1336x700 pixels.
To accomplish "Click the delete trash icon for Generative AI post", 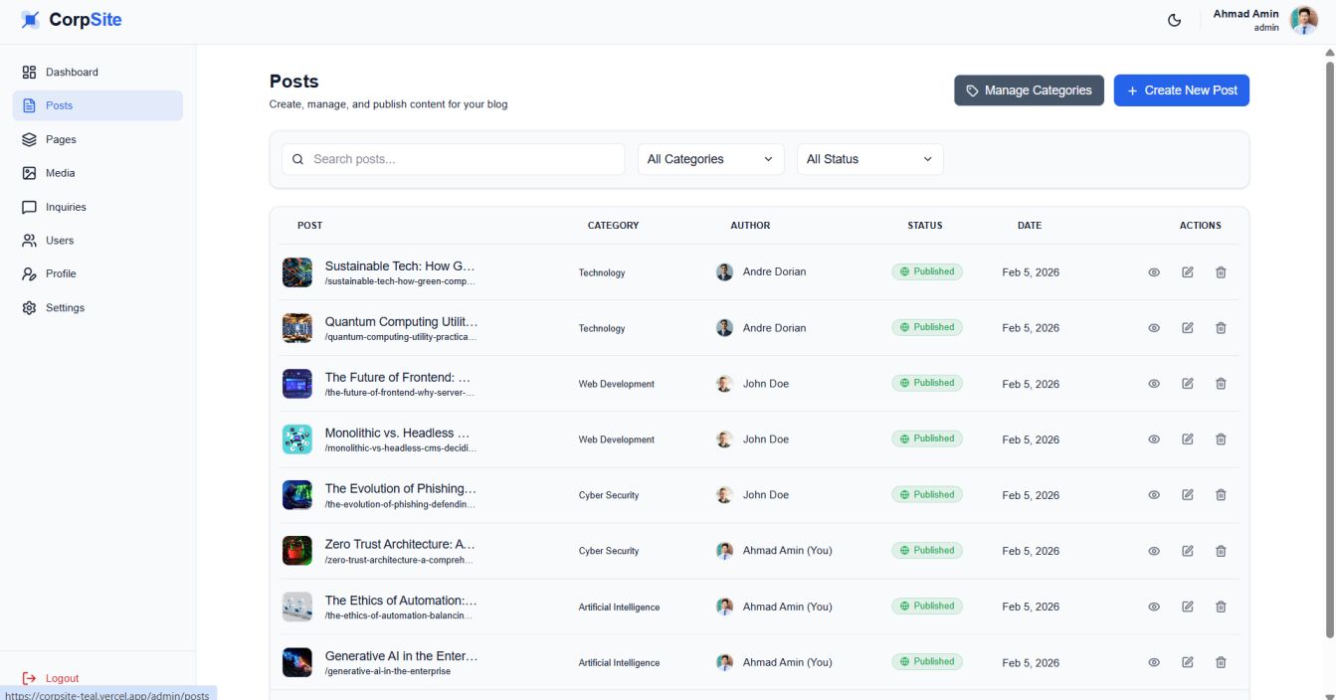I will (x=1221, y=661).
